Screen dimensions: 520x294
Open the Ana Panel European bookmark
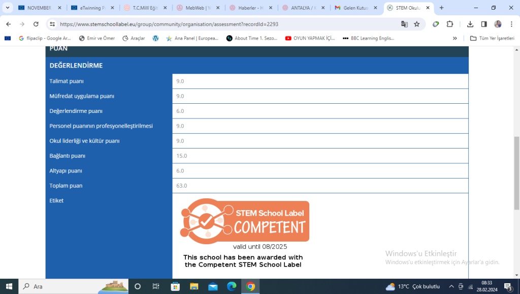192,38
